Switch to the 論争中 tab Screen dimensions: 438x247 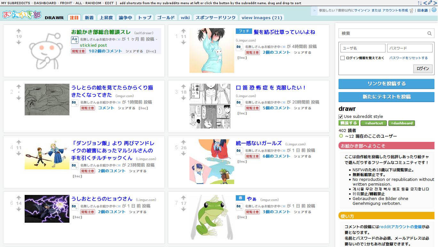point(125,18)
